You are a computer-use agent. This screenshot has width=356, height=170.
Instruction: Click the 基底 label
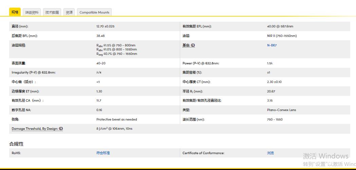186,45
